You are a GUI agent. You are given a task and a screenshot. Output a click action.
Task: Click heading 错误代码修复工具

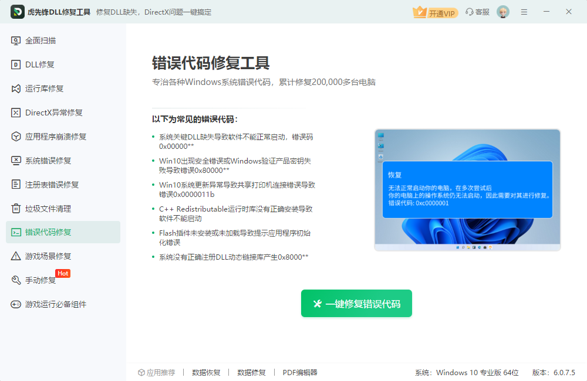tap(211, 63)
